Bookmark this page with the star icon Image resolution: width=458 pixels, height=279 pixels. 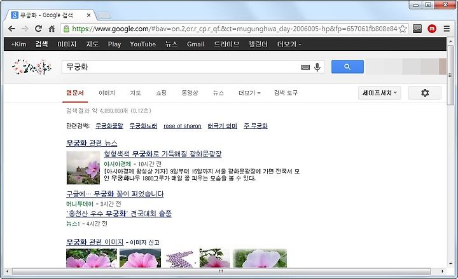403,29
